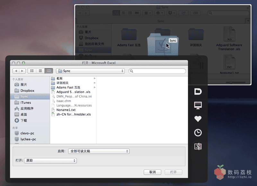
Task: Go forward in the Excel open dialog
Action: pyautogui.click(x=22, y=71)
